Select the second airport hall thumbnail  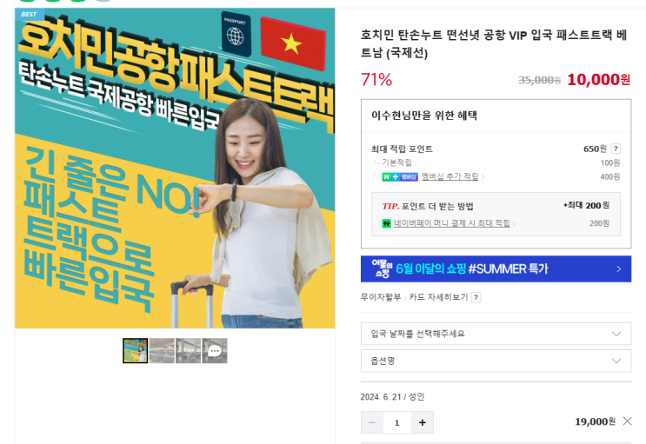pos(162,351)
